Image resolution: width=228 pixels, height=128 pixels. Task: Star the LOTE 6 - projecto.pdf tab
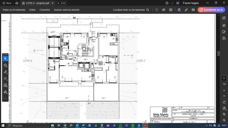(24, 3)
